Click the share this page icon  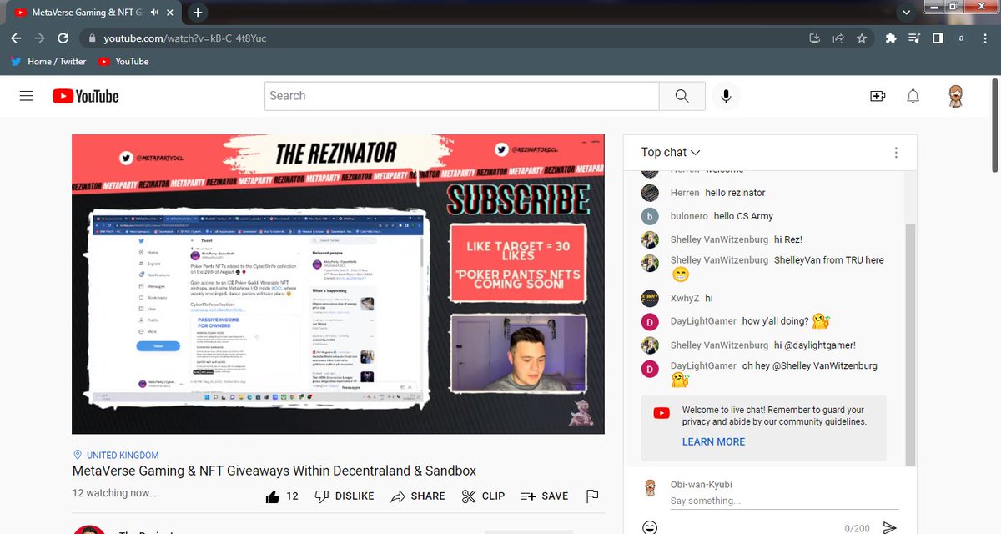coord(838,38)
